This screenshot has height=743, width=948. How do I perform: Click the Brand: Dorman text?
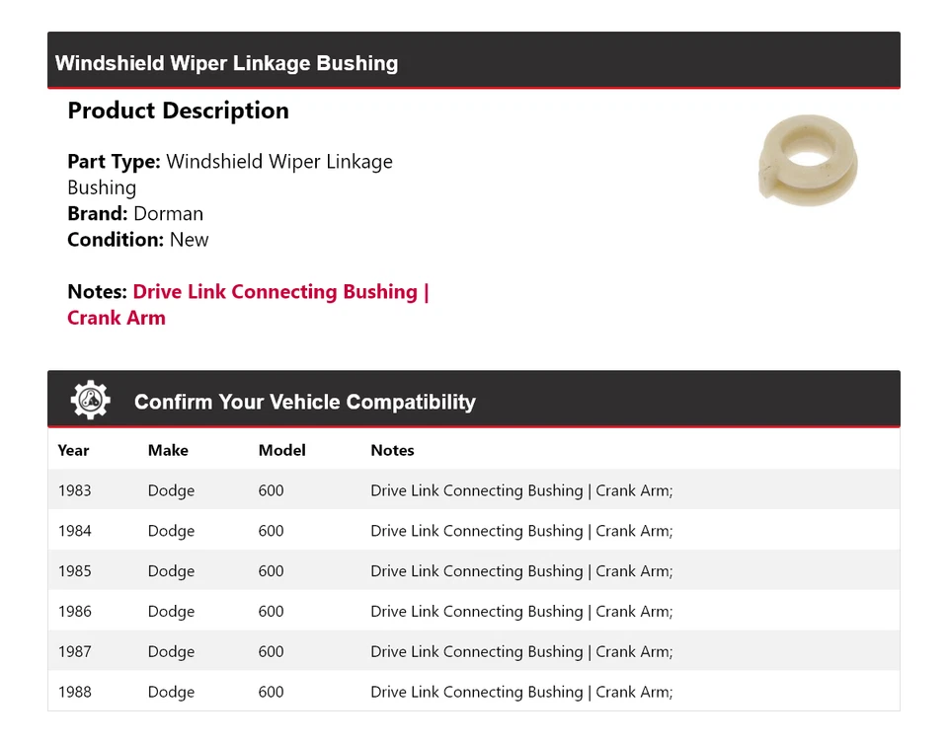[x=135, y=213]
